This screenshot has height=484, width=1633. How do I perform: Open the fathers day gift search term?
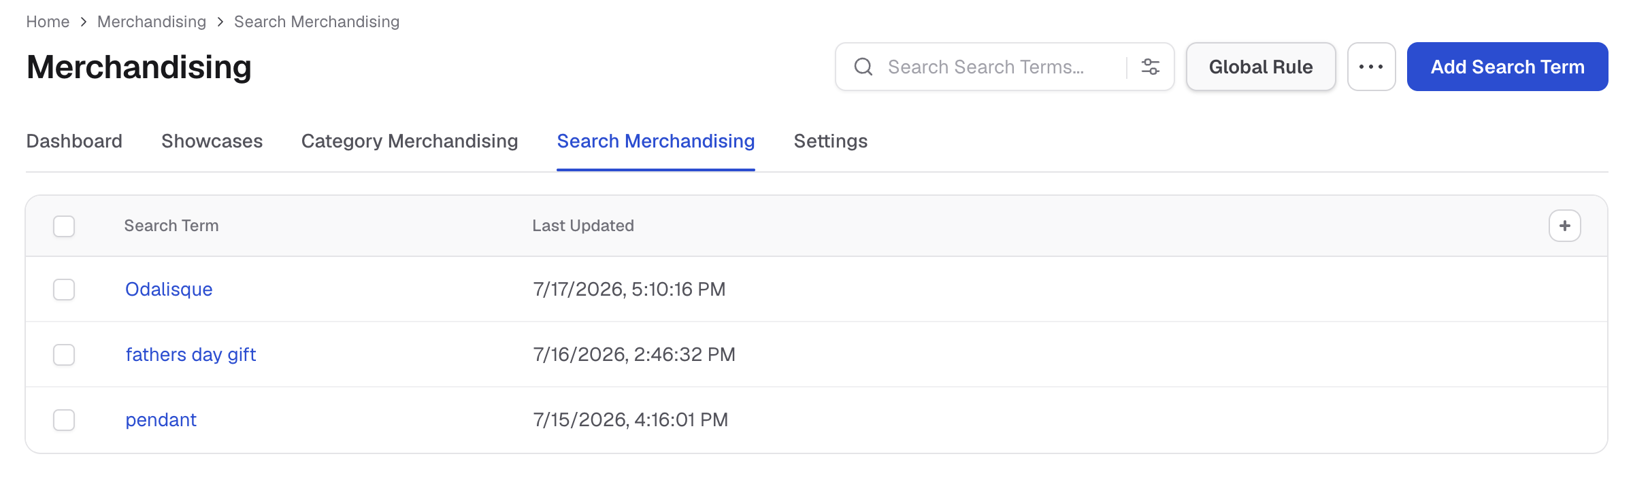191,355
